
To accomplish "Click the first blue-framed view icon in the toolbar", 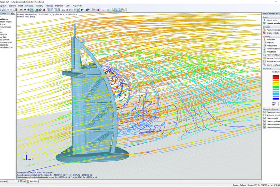I will tap(48, 10).
